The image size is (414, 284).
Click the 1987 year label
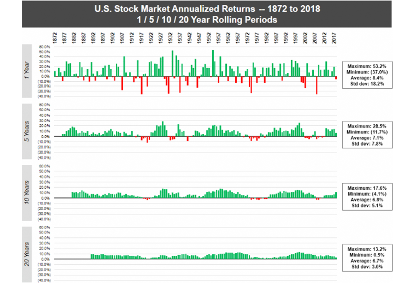coord(277,38)
